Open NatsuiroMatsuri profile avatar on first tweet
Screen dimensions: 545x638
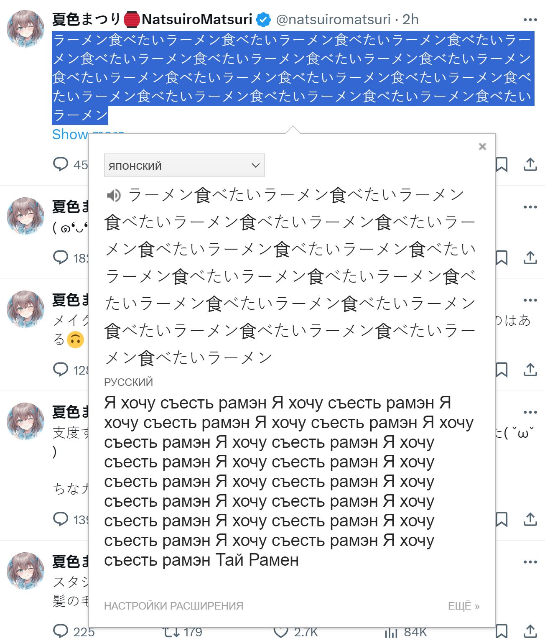[x=25, y=29]
